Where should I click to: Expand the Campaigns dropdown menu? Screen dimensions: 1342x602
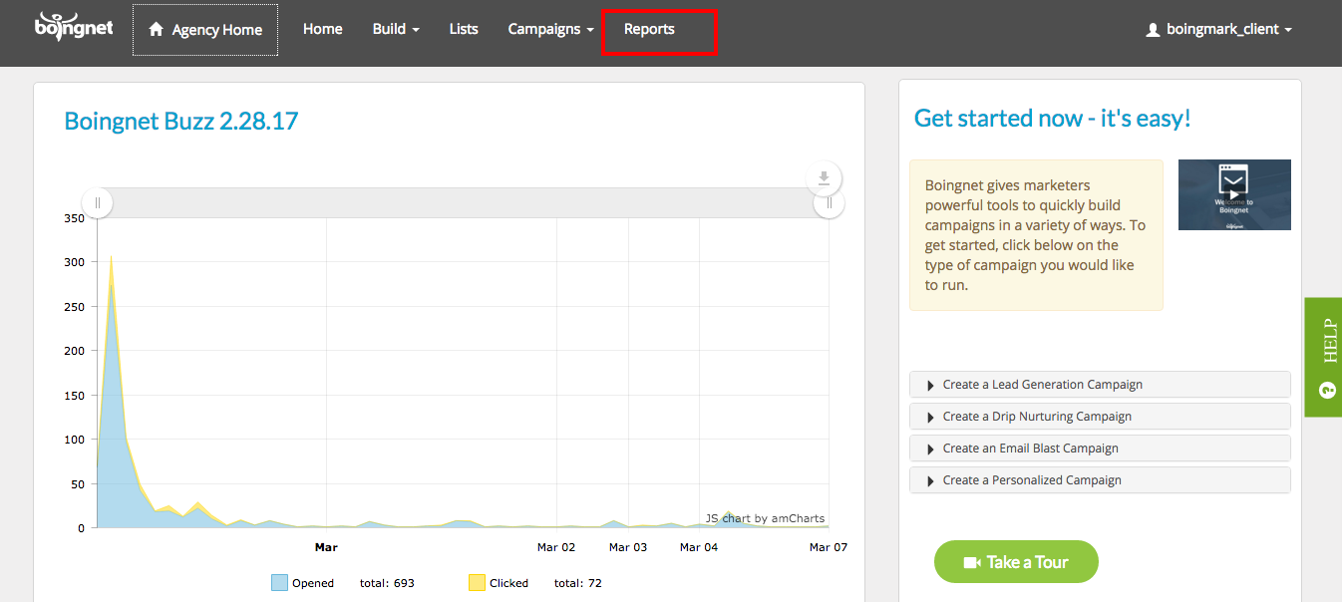tap(550, 29)
